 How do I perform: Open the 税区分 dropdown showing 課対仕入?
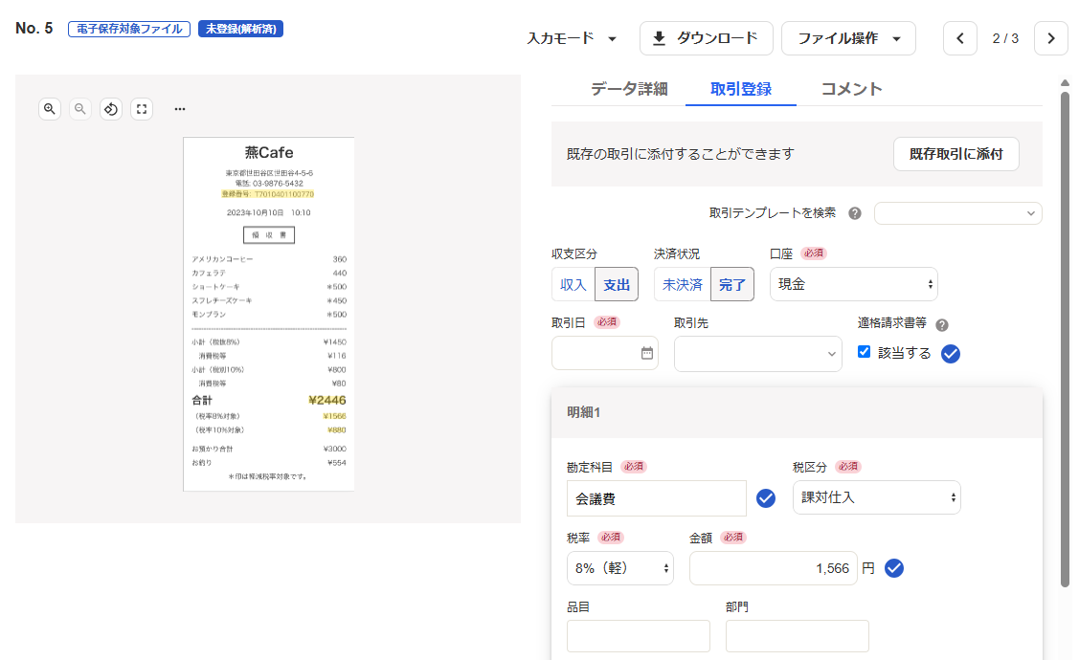876,497
